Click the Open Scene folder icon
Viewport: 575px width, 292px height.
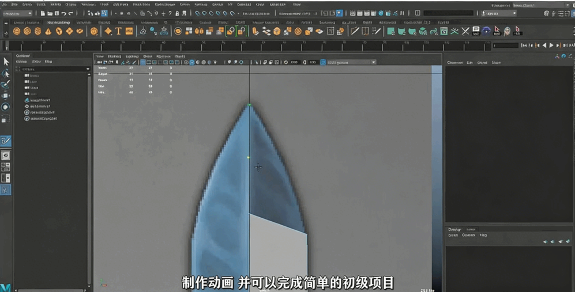(x=50, y=14)
